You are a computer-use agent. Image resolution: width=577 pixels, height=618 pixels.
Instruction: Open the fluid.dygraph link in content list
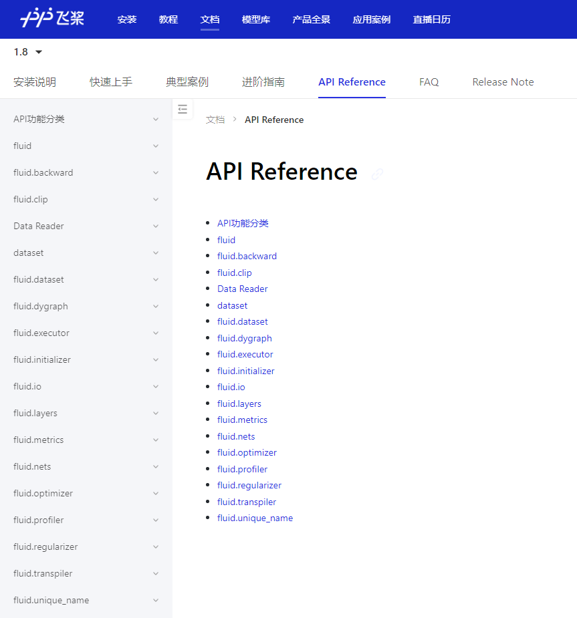[x=245, y=338]
